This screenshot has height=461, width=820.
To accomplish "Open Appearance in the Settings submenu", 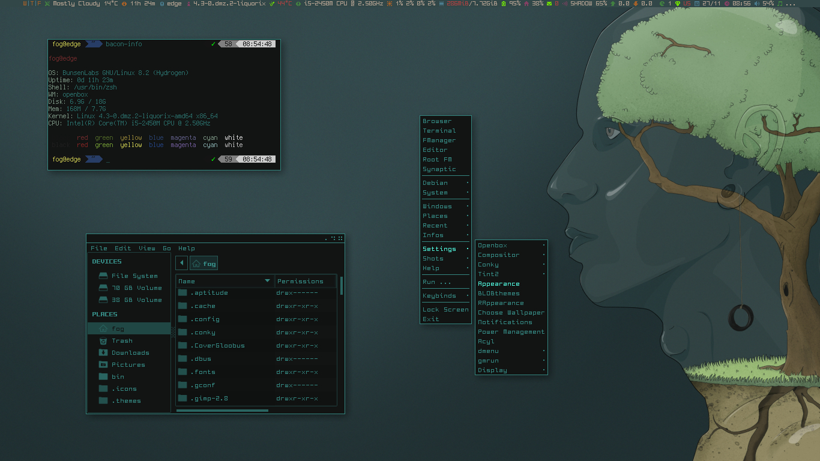I will point(511,284).
